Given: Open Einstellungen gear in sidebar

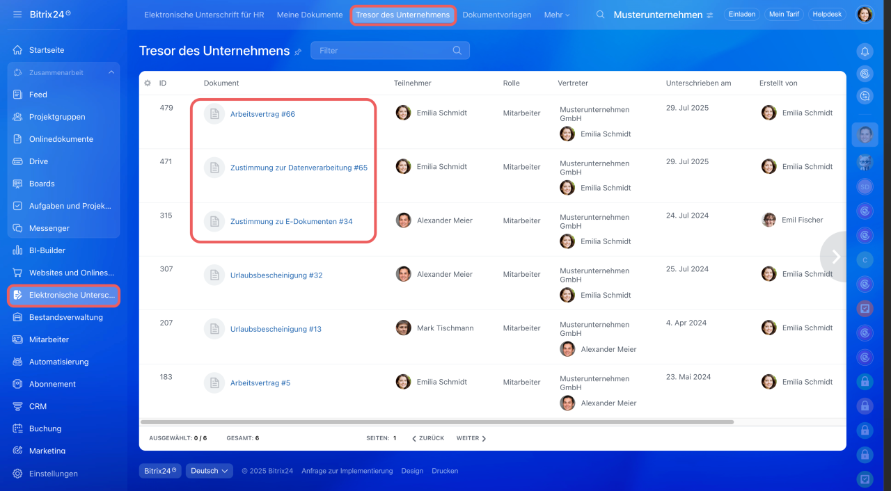Looking at the screenshot, I should [x=18, y=474].
